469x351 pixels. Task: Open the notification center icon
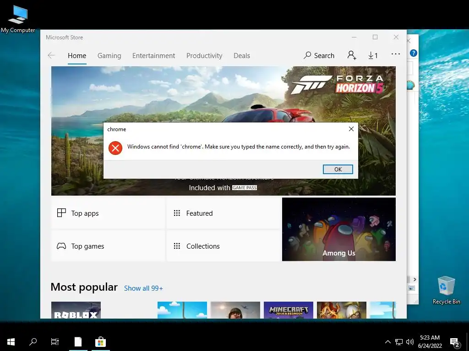454,342
